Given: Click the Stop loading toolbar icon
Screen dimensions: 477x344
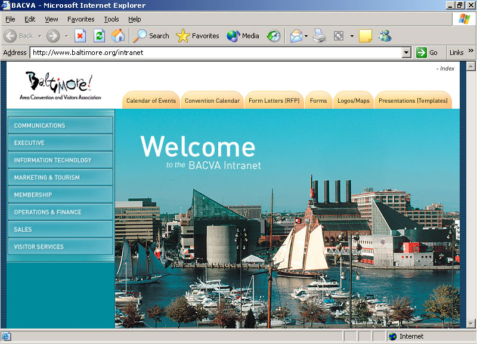Looking at the screenshot, I should pos(80,36).
